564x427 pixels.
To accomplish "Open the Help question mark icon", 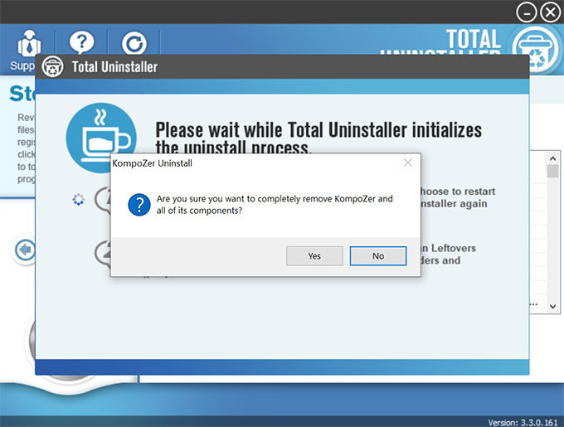I will (x=81, y=43).
